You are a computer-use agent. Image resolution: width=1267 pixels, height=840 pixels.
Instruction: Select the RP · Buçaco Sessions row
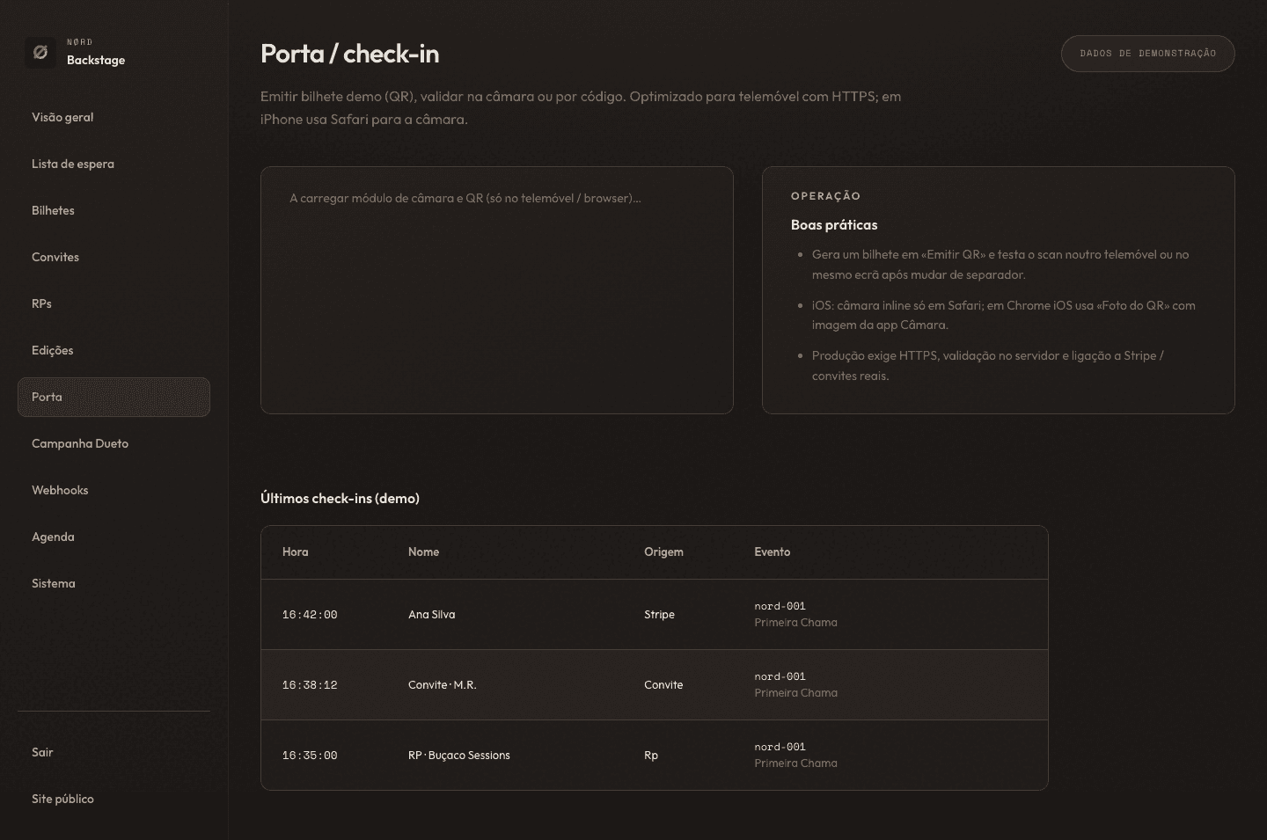[654, 756]
